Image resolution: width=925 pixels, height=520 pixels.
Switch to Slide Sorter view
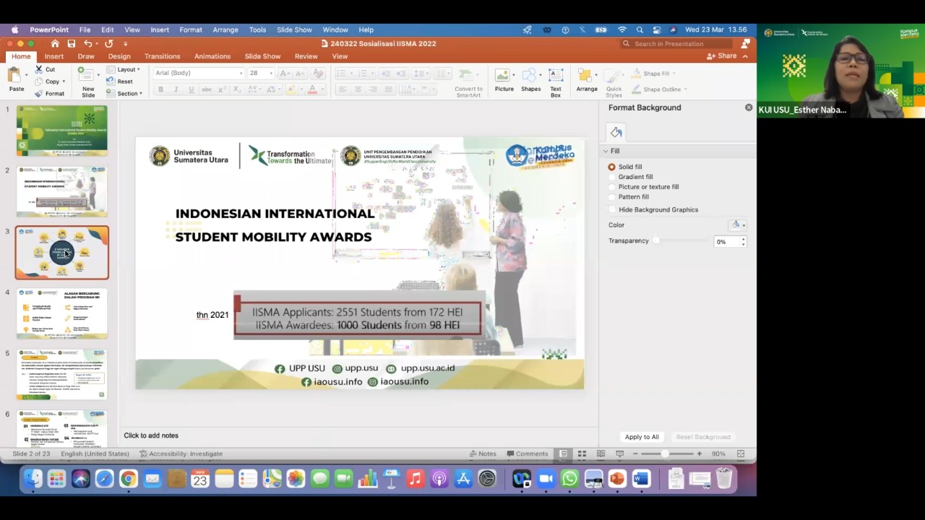click(x=582, y=454)
